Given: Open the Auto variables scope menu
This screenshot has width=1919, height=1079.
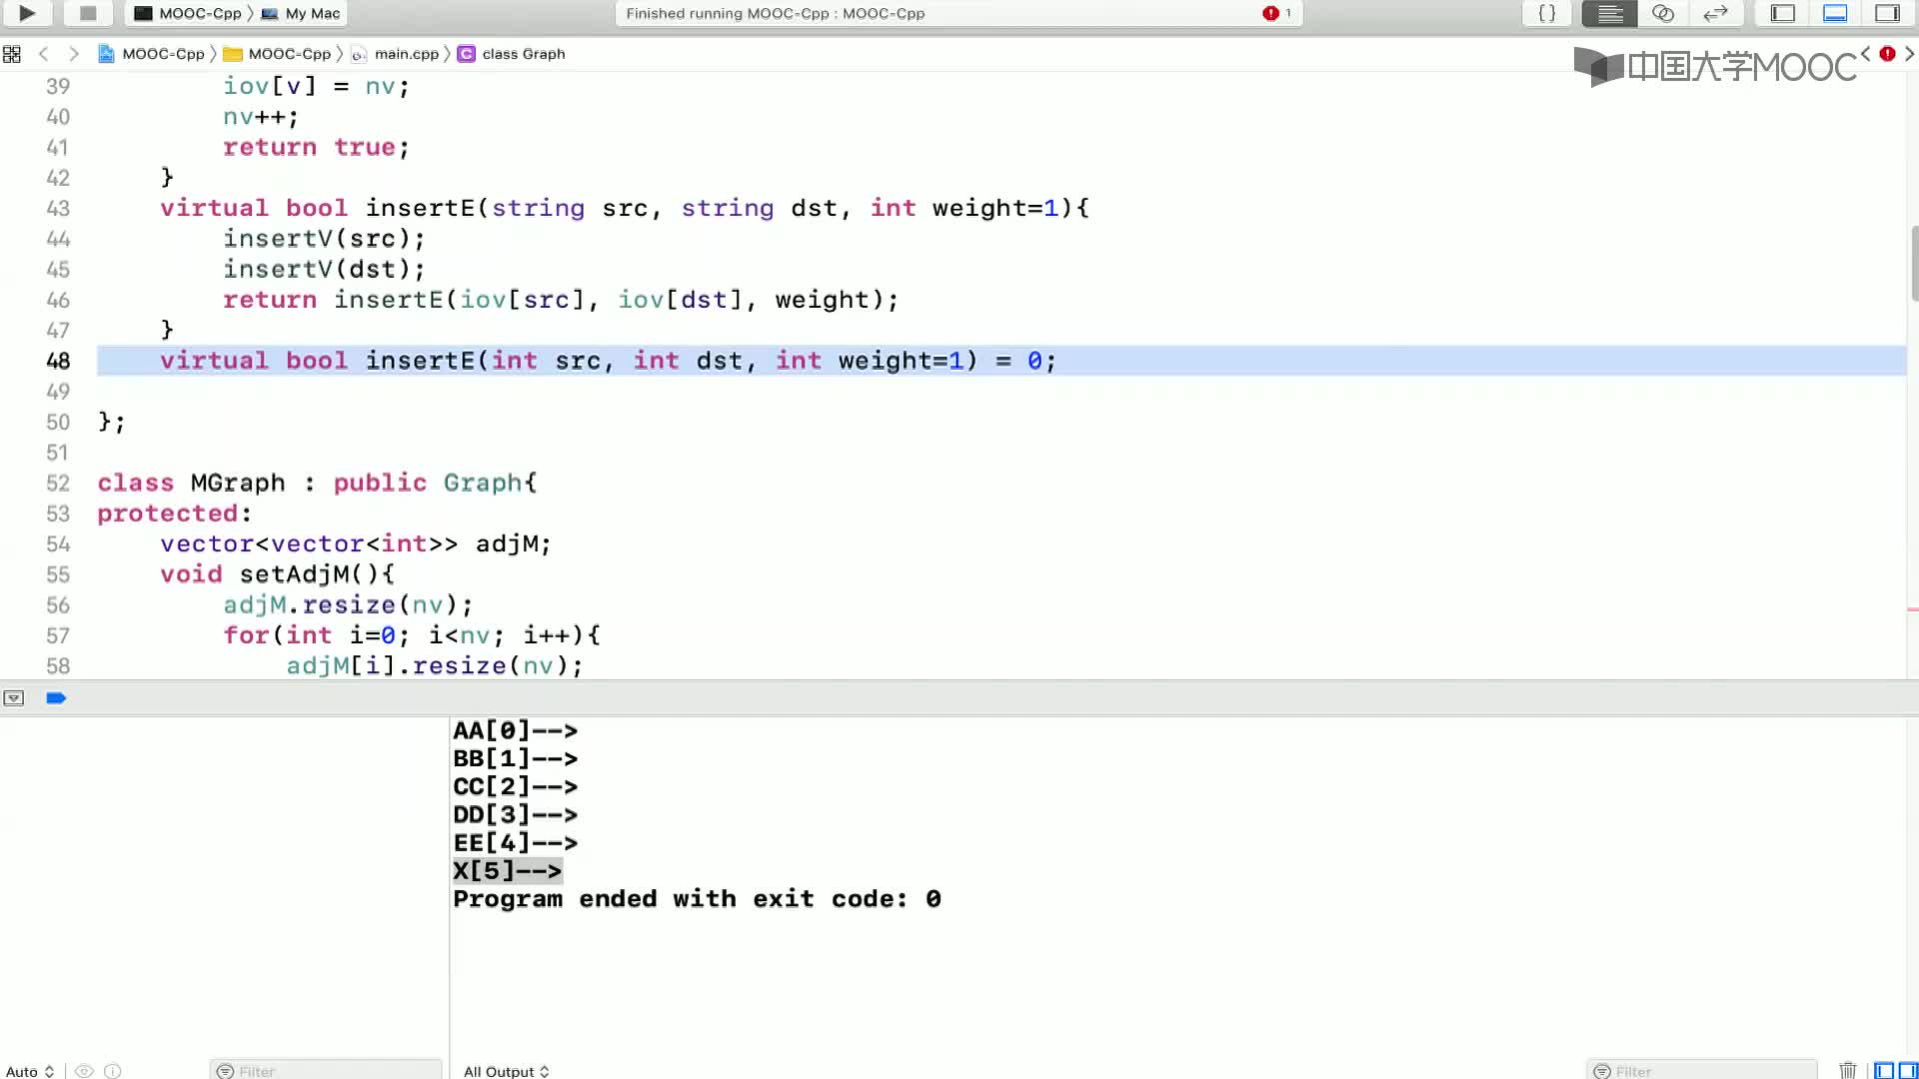Looking at the screenshot, I should pos(30,1071).
